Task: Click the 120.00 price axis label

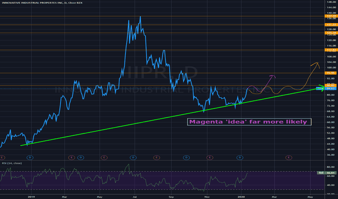Action: click(331, 40)
